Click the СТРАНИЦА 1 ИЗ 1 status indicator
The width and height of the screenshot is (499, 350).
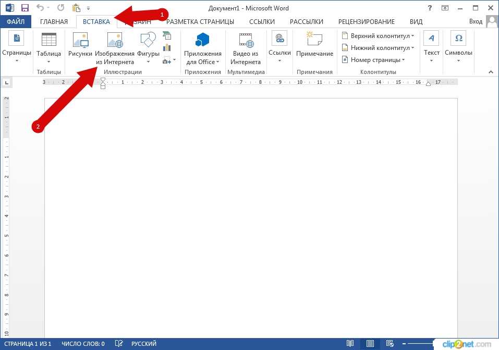(x=28, y=344)
